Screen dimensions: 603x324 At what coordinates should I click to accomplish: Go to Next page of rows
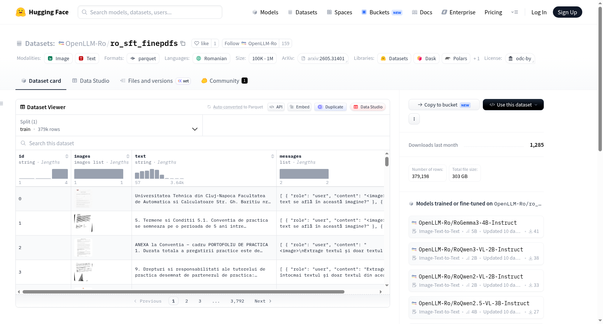(263, 301)
